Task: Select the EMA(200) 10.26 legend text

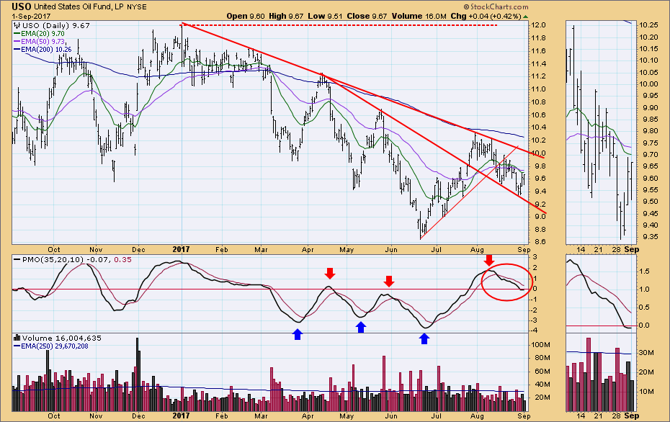Action: tap(46, 50)
